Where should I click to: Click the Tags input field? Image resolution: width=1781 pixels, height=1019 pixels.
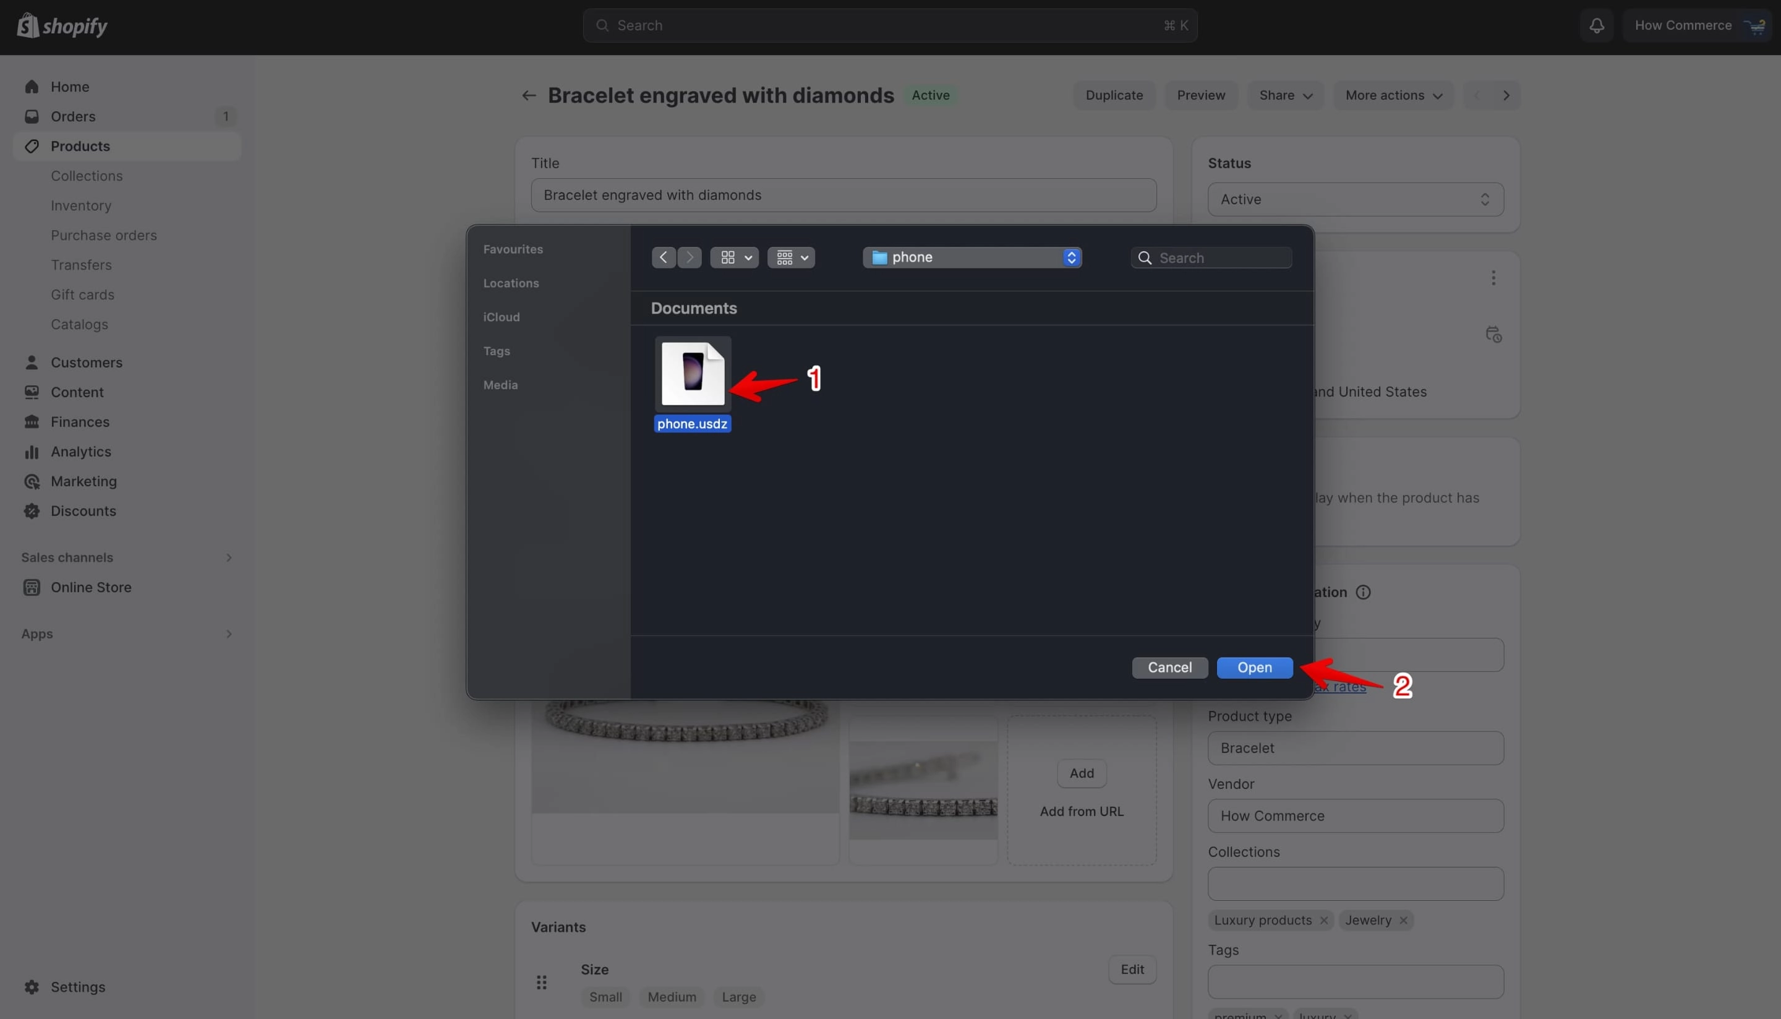tap(1355, 982)
